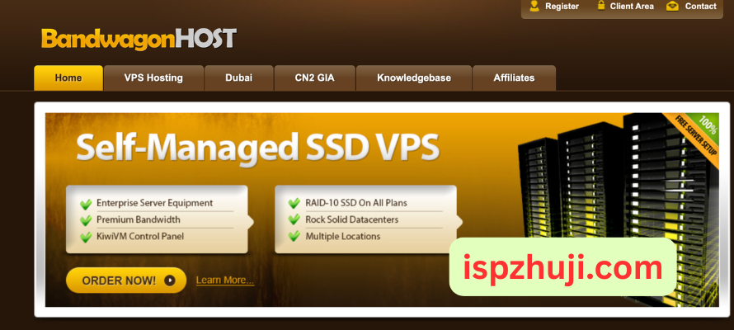The height and width of the screenshot is (330, 734).
Task: Click the Contact envelope icon
Action: pos(673,6)
